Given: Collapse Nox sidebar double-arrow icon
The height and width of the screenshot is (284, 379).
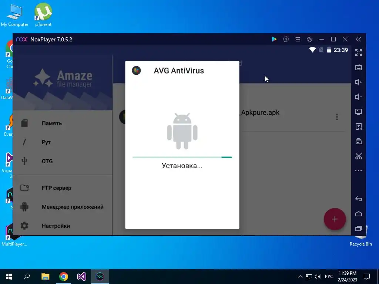Looking at the screenshot, I should click(358, 39).
